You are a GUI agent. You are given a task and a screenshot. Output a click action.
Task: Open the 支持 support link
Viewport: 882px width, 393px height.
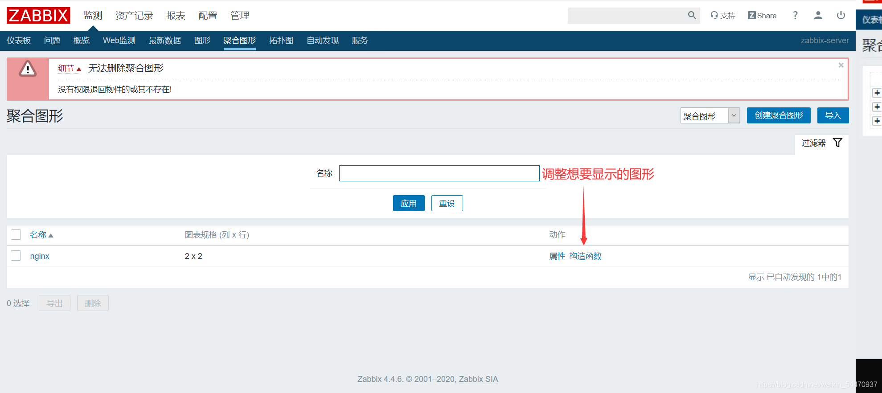tap(723, 16)
